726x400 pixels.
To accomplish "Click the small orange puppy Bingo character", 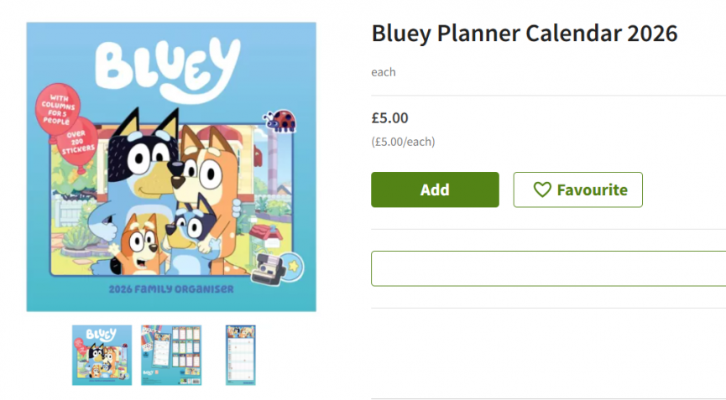I will (x=139, y=243).
